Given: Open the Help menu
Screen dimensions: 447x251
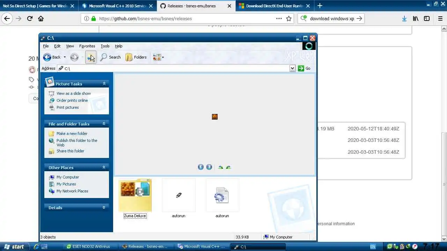Looking at the screenshot, I should click(x=119, y=46).
